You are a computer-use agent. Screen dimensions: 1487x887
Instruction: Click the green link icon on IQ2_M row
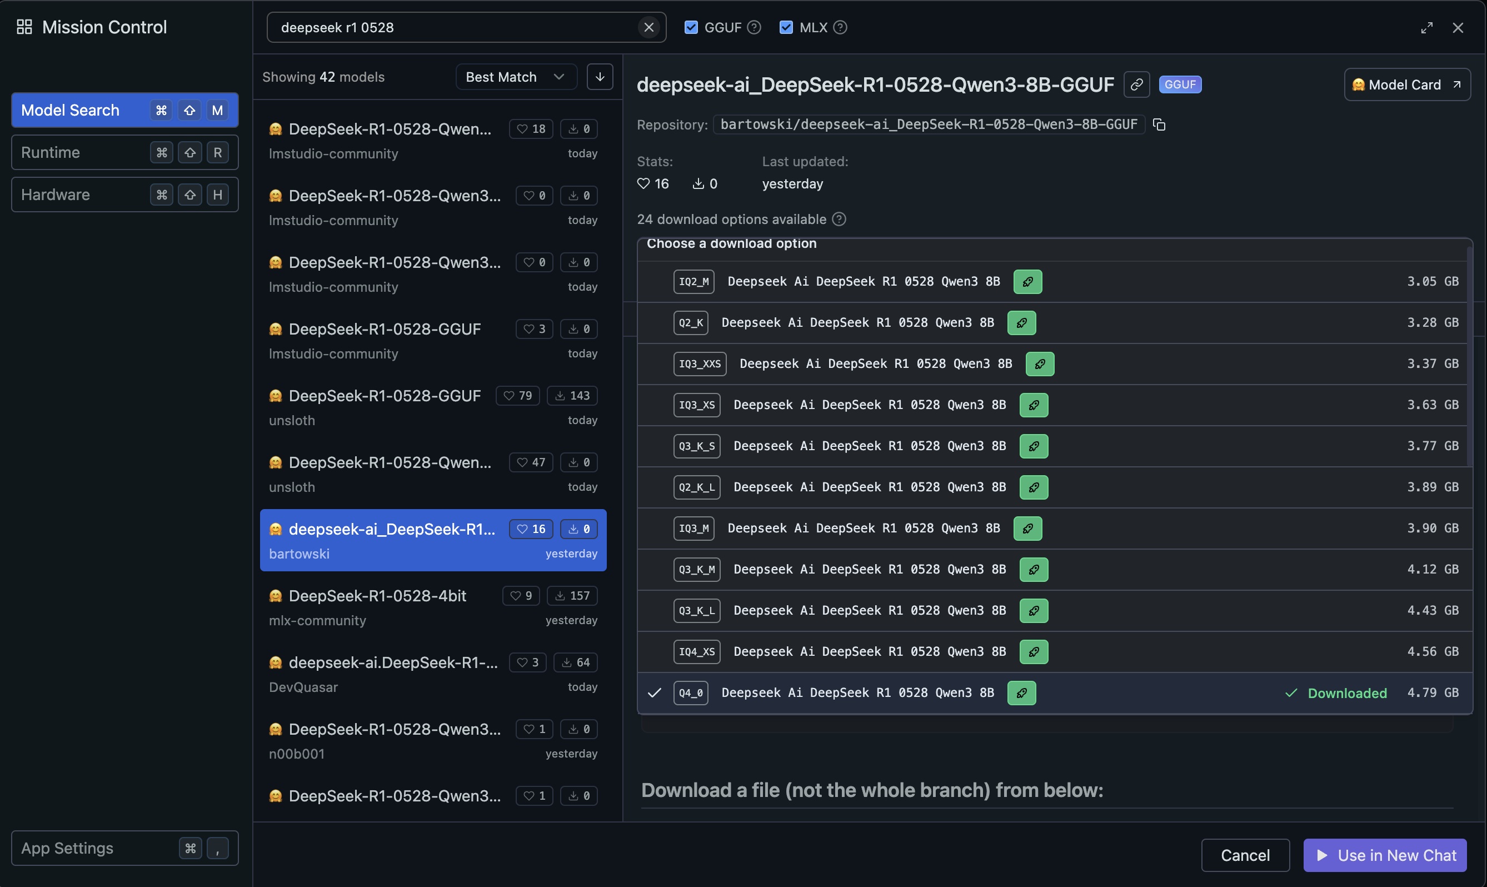(1027, 282)
